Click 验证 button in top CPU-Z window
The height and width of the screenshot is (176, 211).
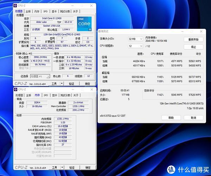coord(72,84)
